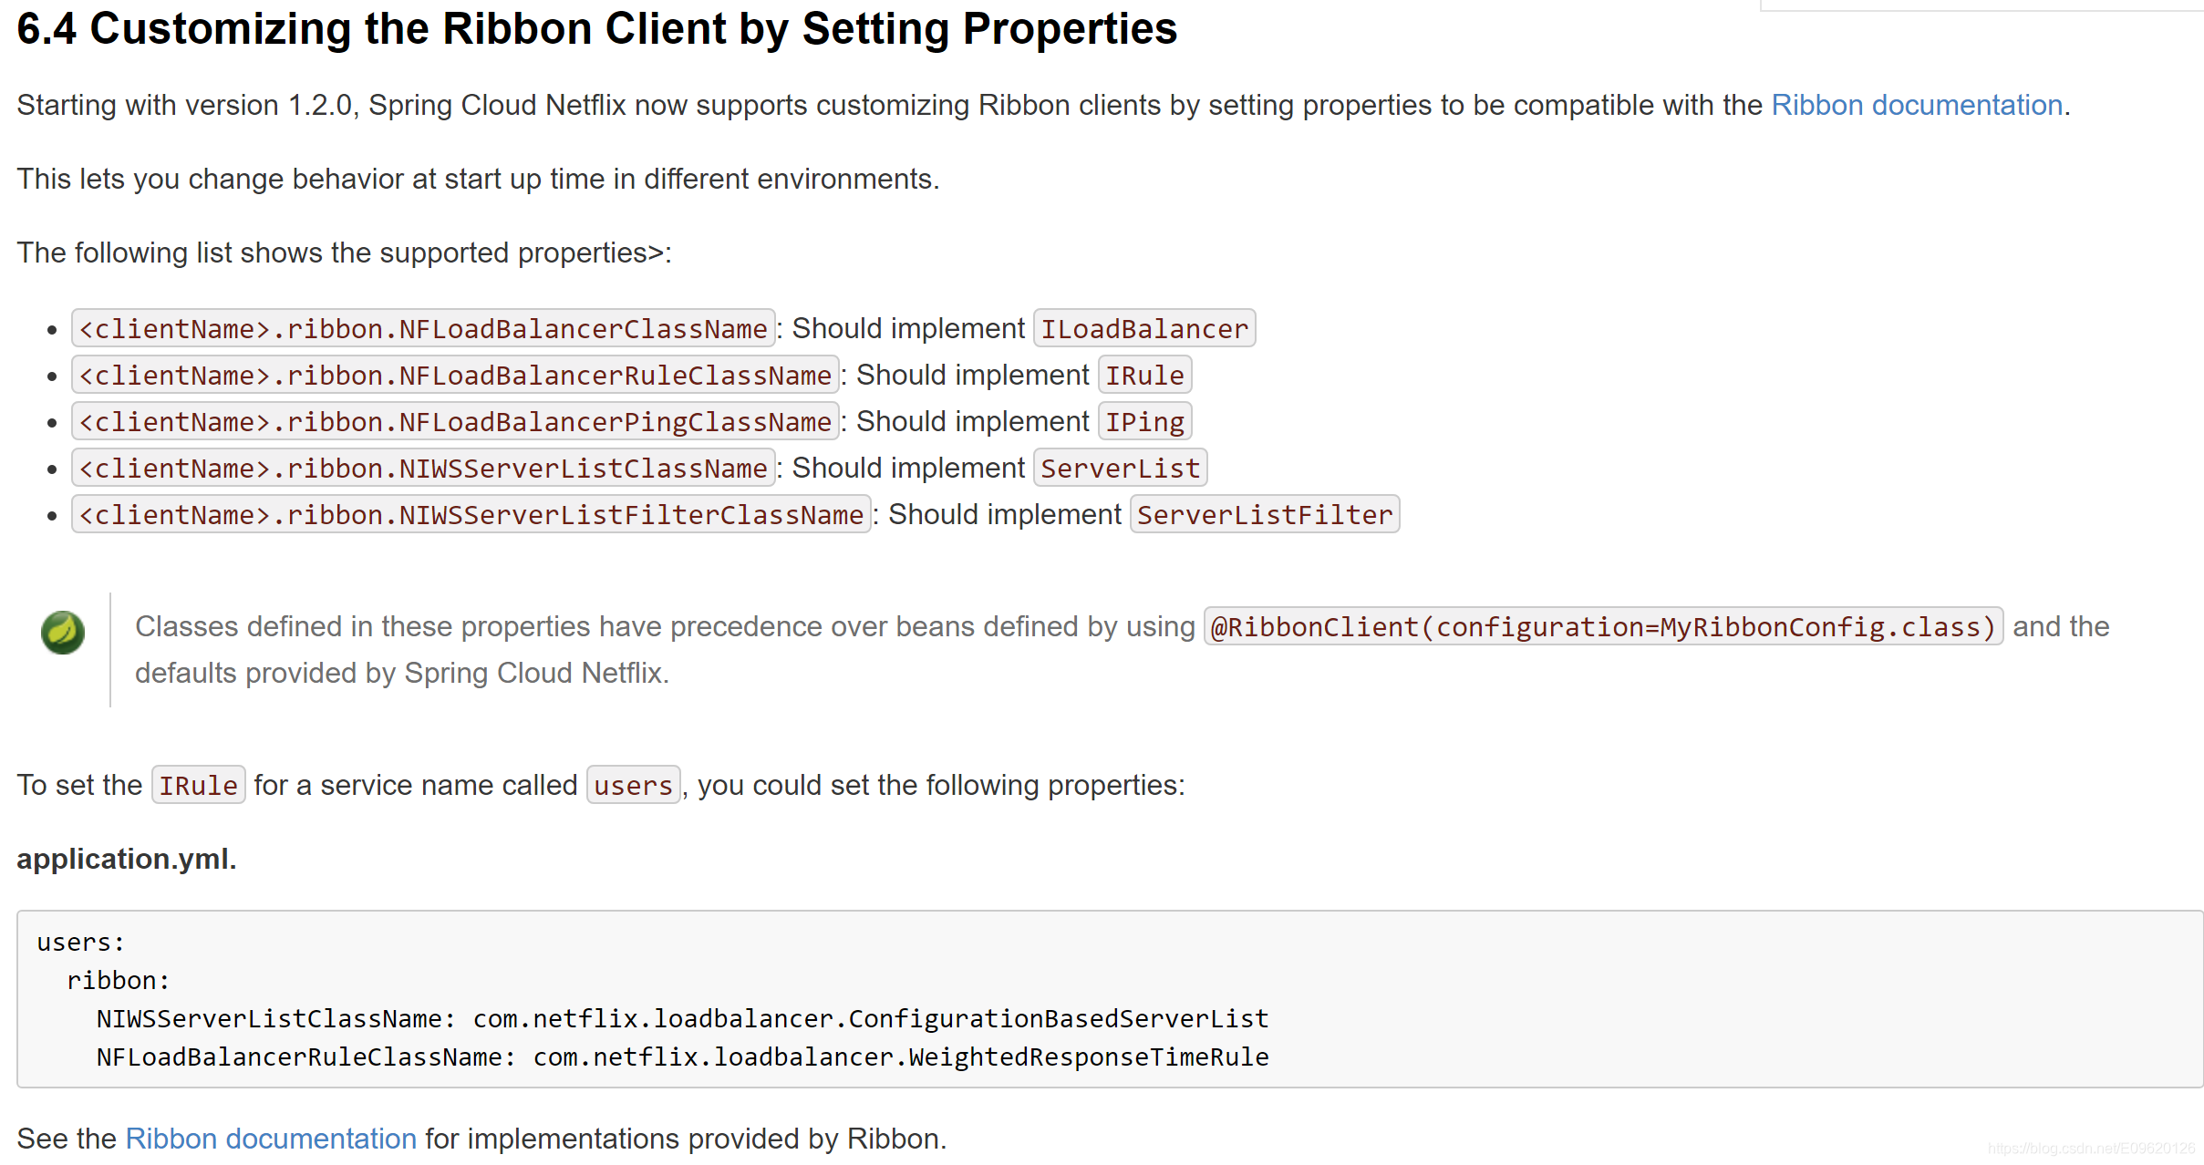Click the sentence 'This lets you change behavior at start up'

point(478,180)
